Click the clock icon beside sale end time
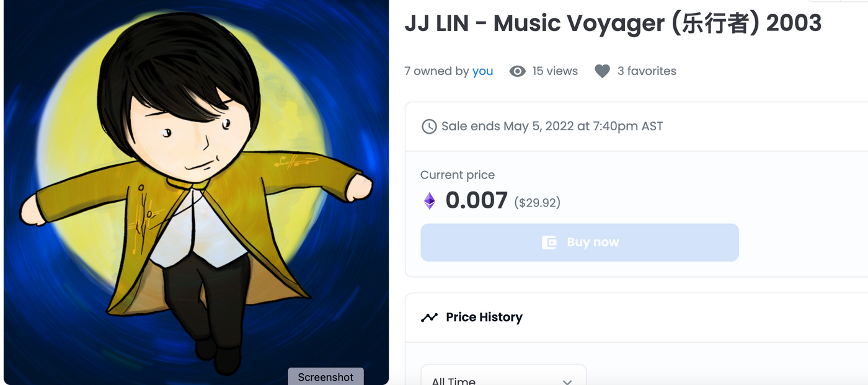The width and height of the screenshot is (868, 385). tap(429, 126)
